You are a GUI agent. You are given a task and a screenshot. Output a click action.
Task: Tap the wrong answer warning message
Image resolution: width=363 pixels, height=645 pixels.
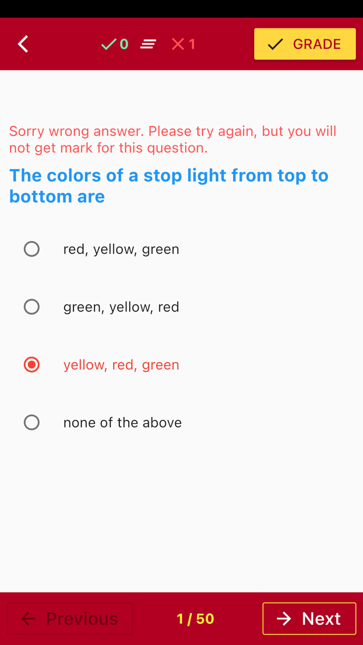(x=173, y=139)
